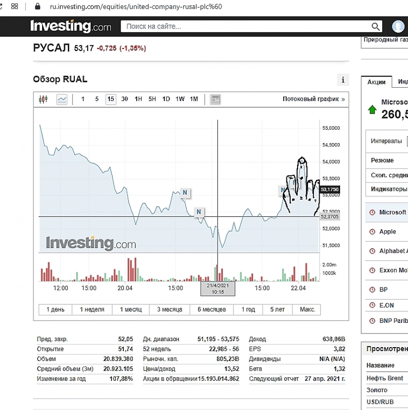408x410 pixels.
Task: Switch chart to candlestick view
Action: click(44, 99)
